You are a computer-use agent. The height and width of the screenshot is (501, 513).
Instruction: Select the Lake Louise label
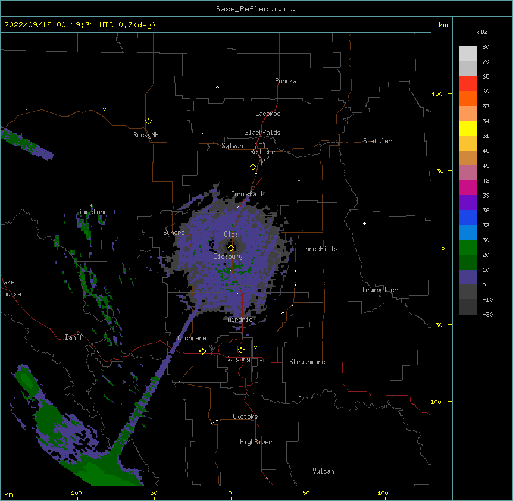pyautogui.click(x=11, y=288)
